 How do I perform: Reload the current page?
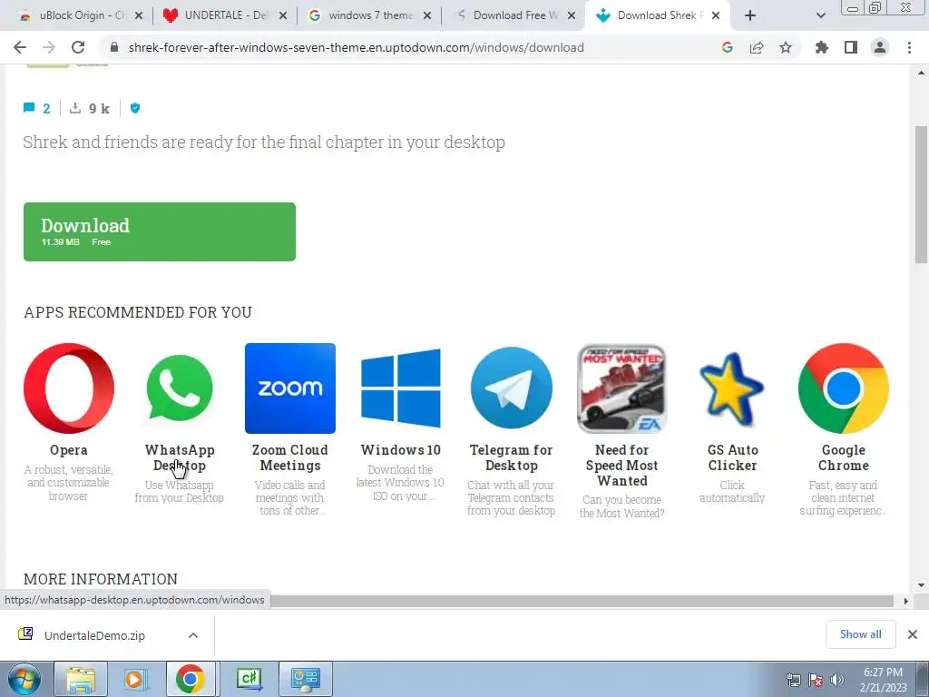pos(78,47)
